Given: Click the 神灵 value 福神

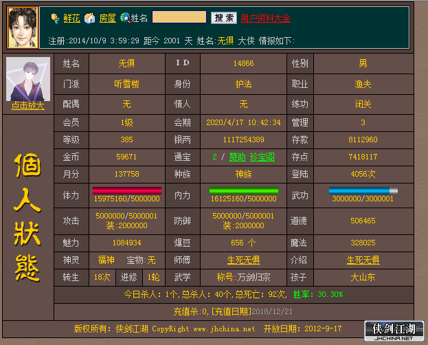Looking at the screenshot, I should click(106, 260).
